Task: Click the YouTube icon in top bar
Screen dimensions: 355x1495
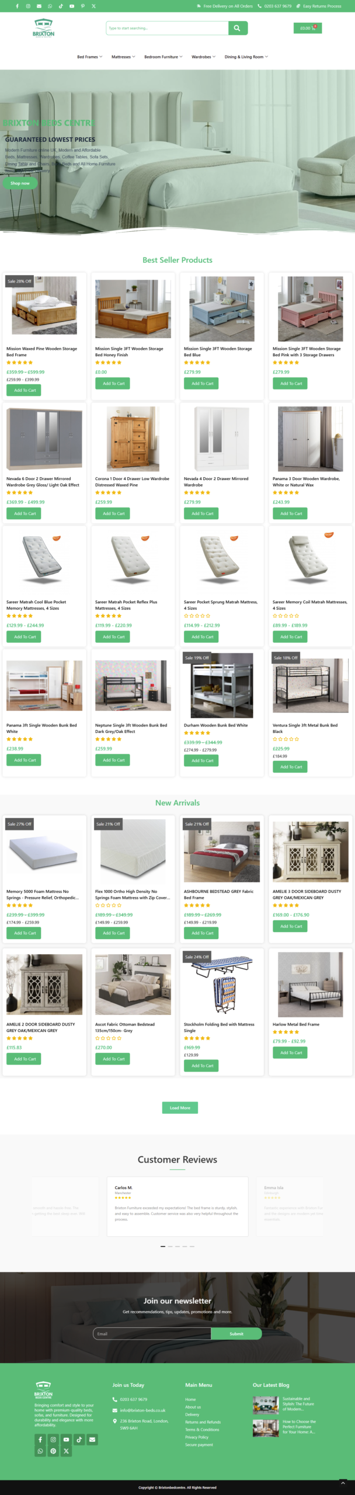Action: pos(72,6)
